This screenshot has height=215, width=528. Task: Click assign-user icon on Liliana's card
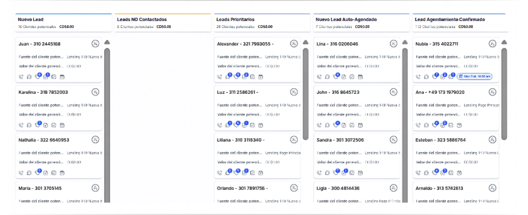click(294, 140)
